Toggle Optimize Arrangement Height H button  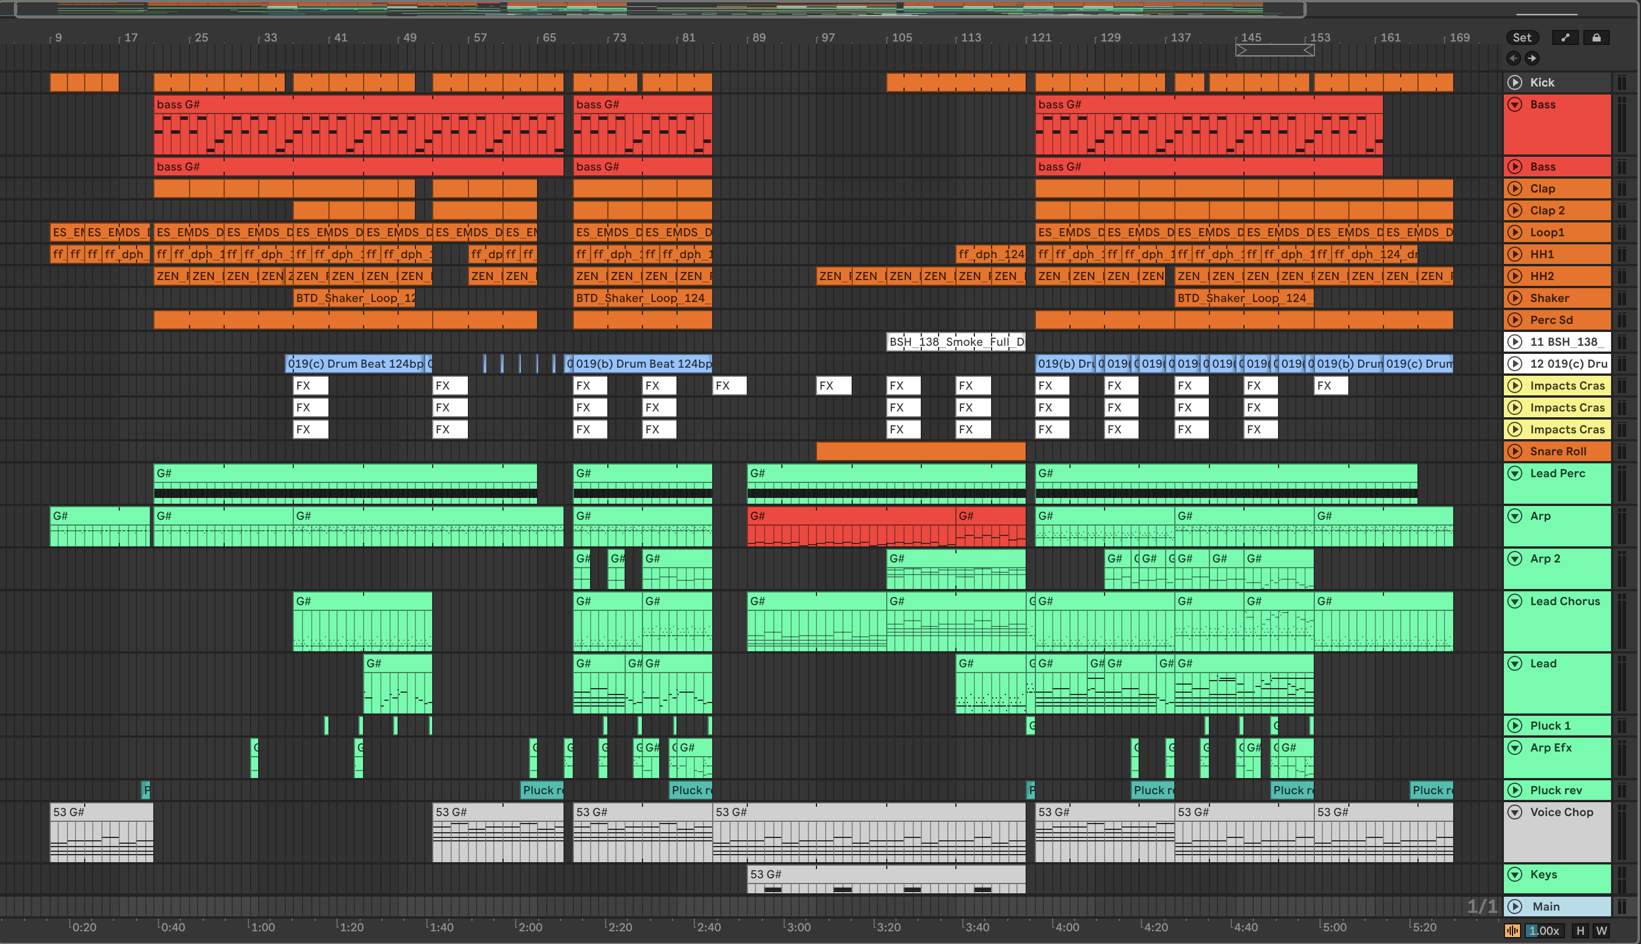click(x=1580, y=931)
